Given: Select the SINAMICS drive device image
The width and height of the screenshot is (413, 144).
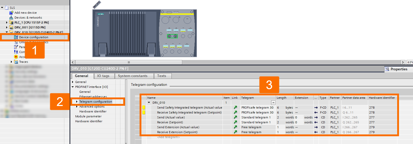Looking at the screenshot, I should pyautogui.click(x=145, y=33).
